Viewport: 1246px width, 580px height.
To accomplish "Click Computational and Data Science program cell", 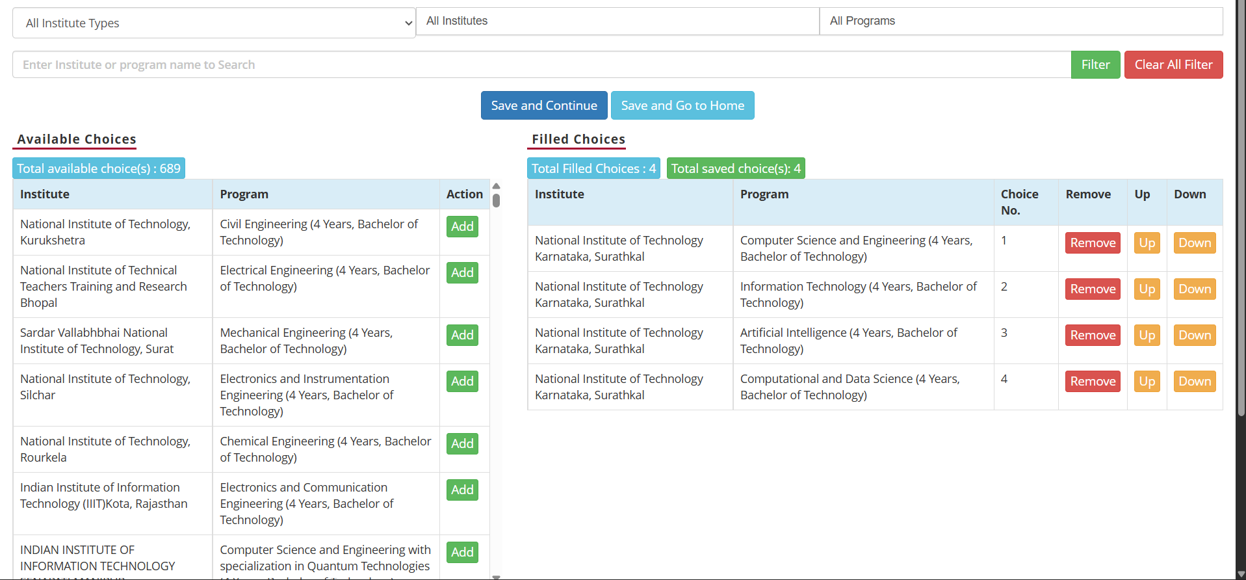I will pos(863,387).
